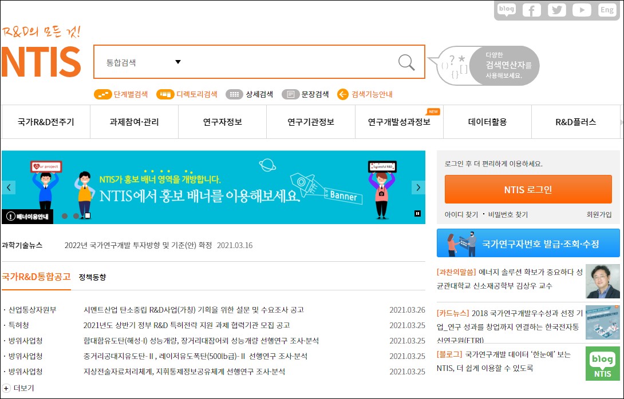624x399 pixels.
Task: Open the Twitter icon
Action: [557, 10]
